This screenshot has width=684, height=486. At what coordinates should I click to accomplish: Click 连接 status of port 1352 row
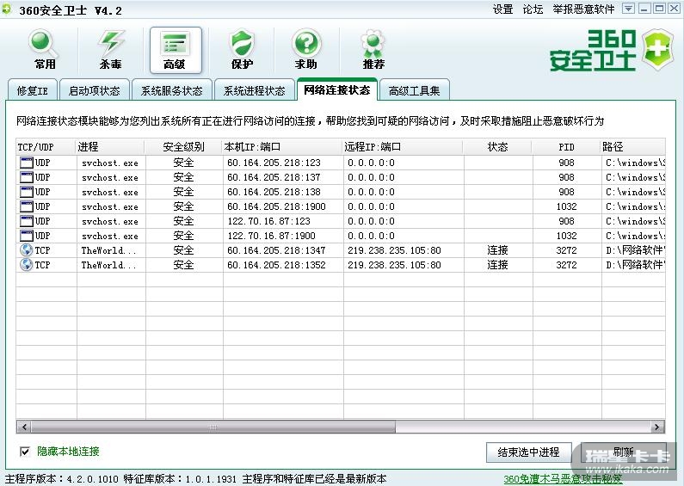[x=498, y=265]
